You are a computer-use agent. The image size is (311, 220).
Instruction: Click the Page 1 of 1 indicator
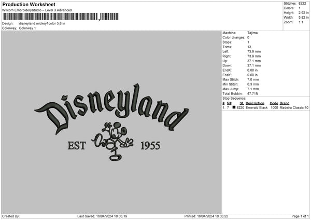300,216
